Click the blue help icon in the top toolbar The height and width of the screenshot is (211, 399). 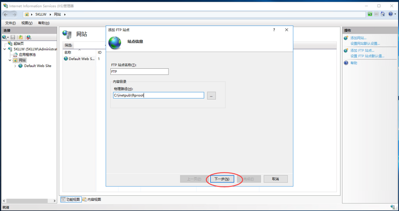pyautogui.click(x=391, y=14)
